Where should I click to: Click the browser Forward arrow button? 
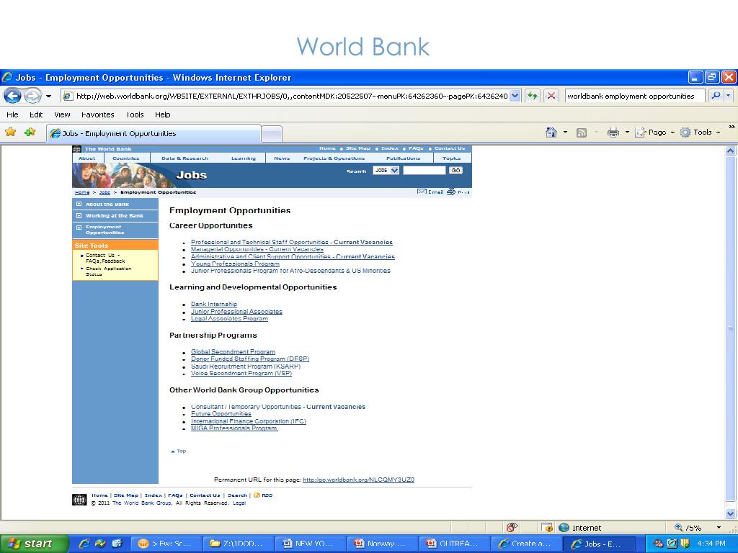pyautogui.click(x=32, y=96)
